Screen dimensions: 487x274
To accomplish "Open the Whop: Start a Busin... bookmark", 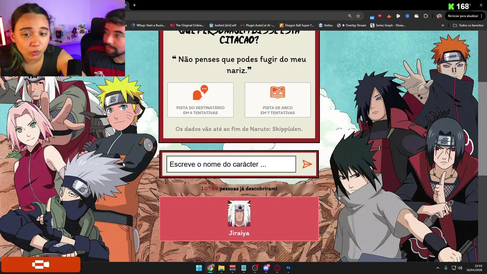I will 148,25.
